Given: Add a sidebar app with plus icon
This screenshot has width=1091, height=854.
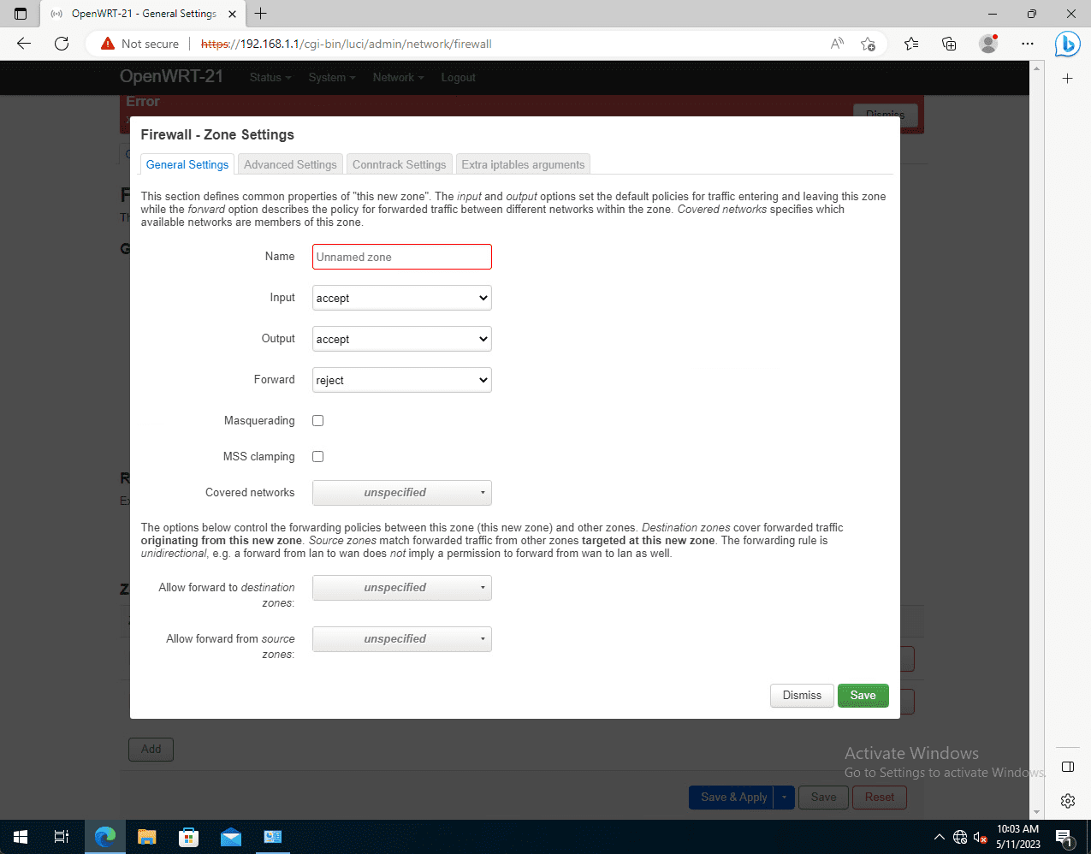Looking at the screenshot, I should coord(1068,79).
